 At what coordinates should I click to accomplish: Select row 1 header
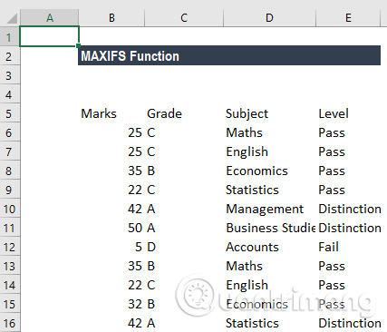pos(10,37)
